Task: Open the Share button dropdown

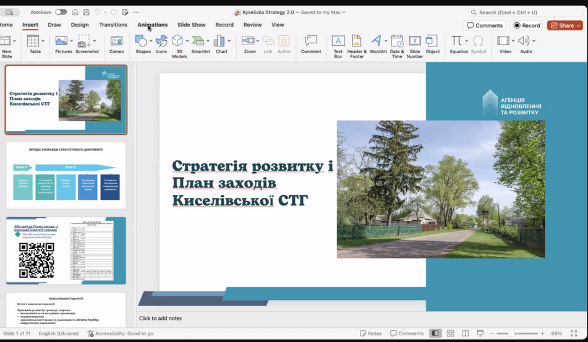Action: pos(579,25)
